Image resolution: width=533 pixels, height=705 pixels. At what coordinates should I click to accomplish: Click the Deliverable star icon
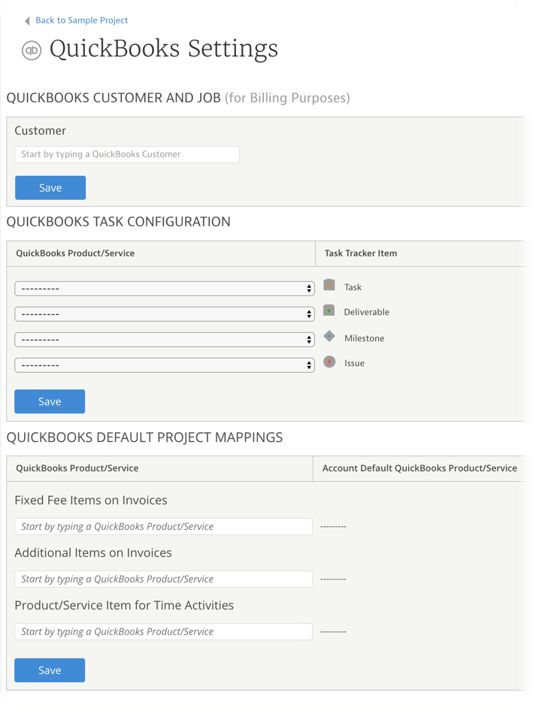(x=329, y=310)
